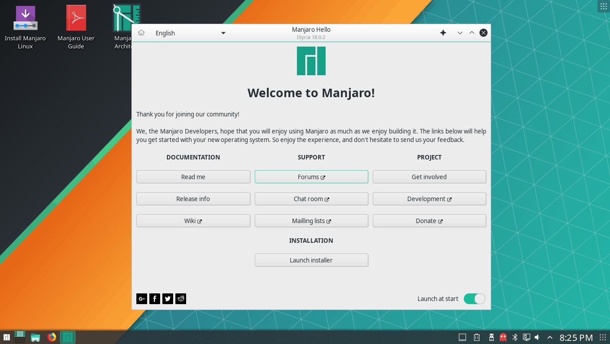This screenshot has height=344, width=610.
Task: Open Manjaro's Reddit via social icon
Action: (180, 298)
